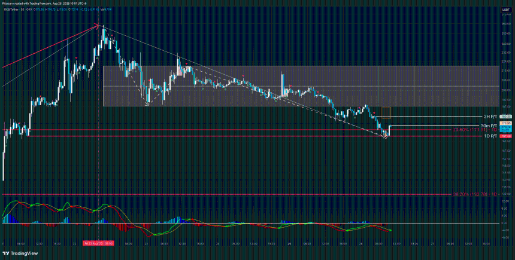Click the blue current price tag on scale
The height and width of the screenshot is (260, 515).
click(x=505, y=128)
